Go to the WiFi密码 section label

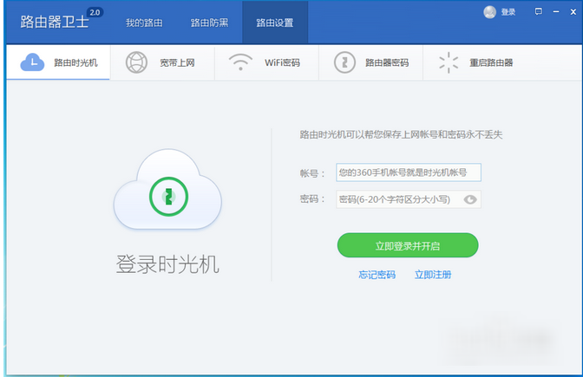(x=282, y=62)
